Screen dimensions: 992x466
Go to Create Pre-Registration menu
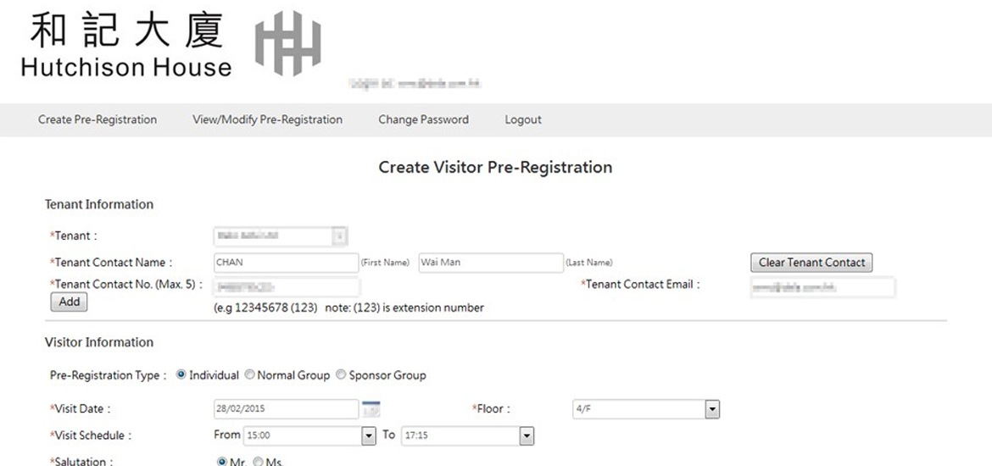[98, 119]
